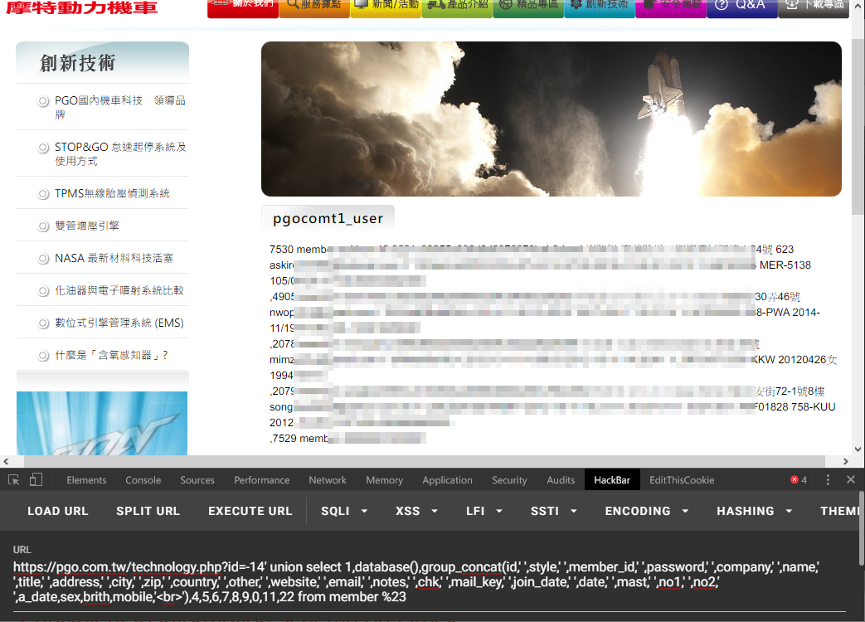This screenshot has width=865, height=622.
Task: Open PGO國內機車科技 領導品牌 sidebar link
Action: tap(119, 107)
